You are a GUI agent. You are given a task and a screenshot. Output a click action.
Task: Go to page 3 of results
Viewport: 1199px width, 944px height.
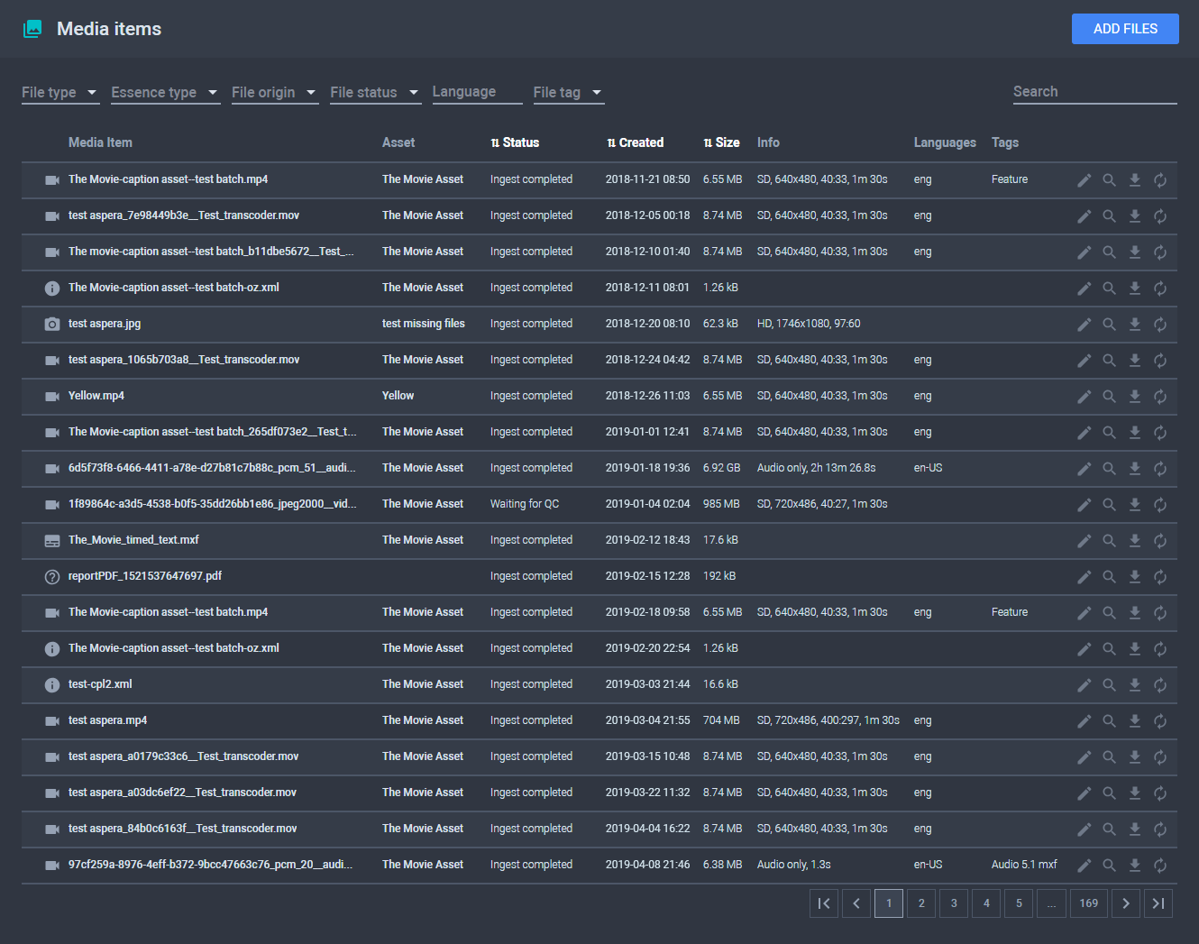click(x=954, y=903)
